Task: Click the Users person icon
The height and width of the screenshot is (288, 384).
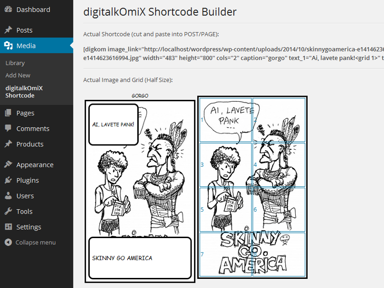Action: coord(8,196)
